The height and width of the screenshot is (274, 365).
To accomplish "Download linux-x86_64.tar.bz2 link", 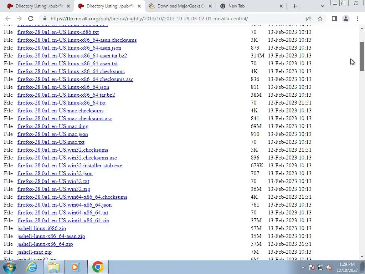I will (66, 95).
